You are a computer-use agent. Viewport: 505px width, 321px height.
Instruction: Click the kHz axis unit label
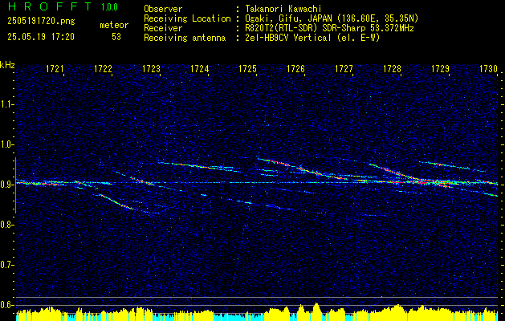(7, 65)
